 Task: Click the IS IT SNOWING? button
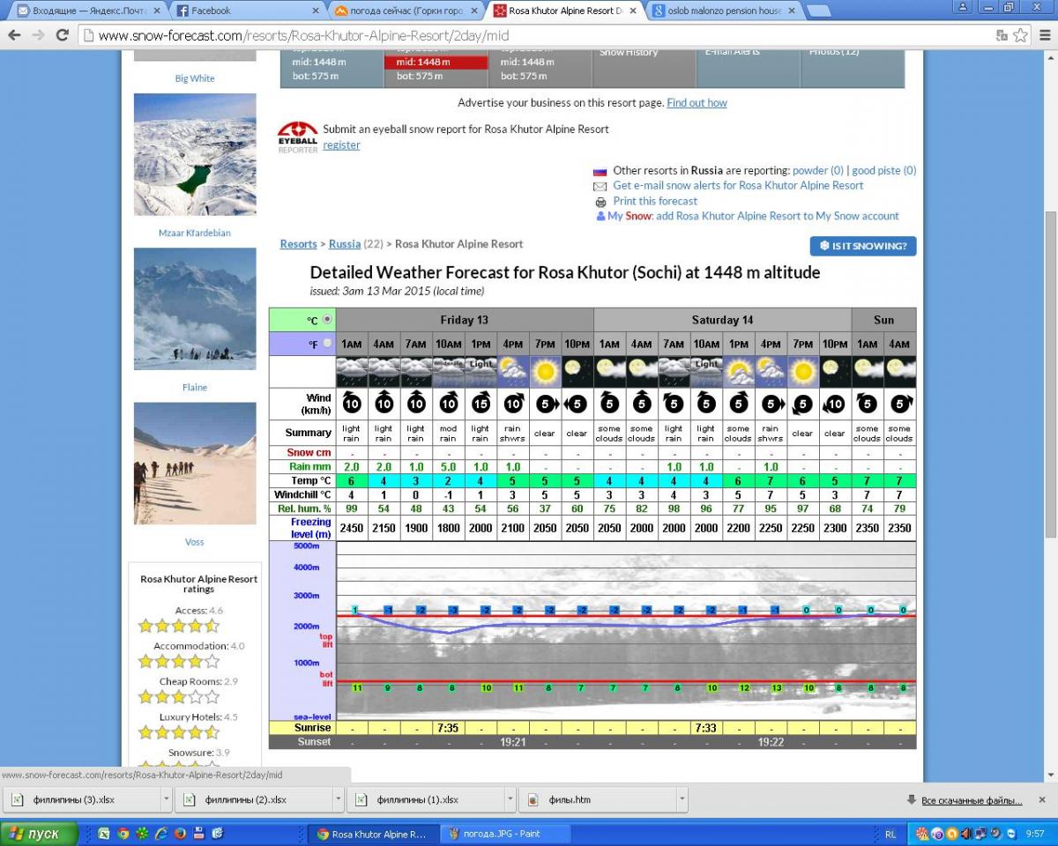point(863,246)
